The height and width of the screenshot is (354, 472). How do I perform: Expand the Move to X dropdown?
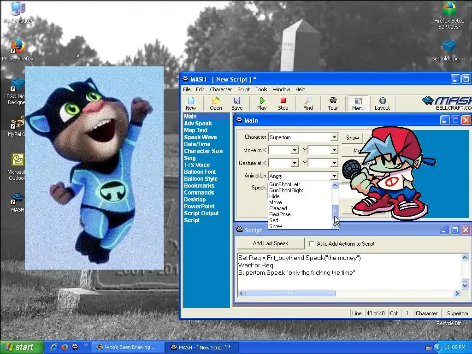pyautogui.click(x=295, y=150)
